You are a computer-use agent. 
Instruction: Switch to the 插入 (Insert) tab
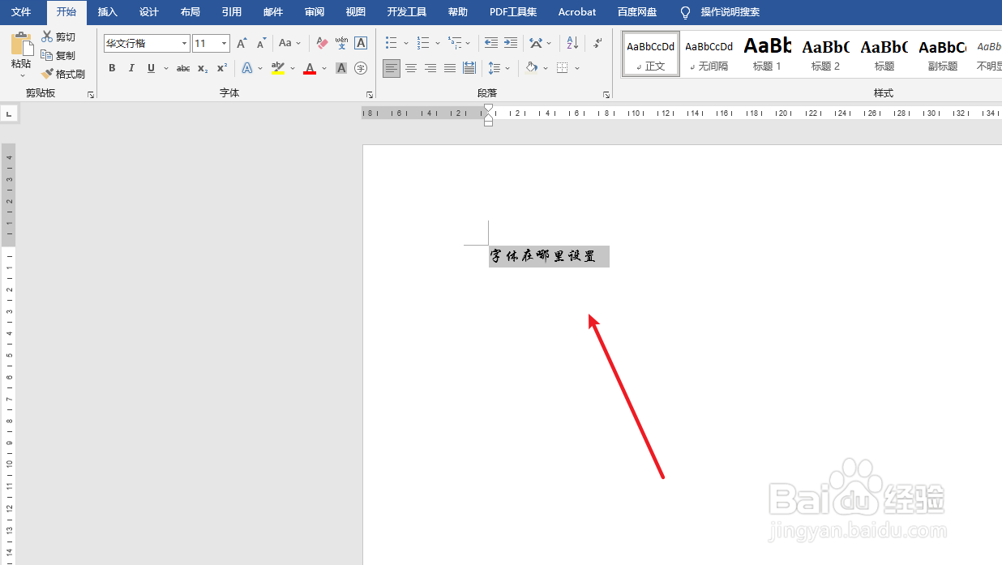[x=107, y=12]
